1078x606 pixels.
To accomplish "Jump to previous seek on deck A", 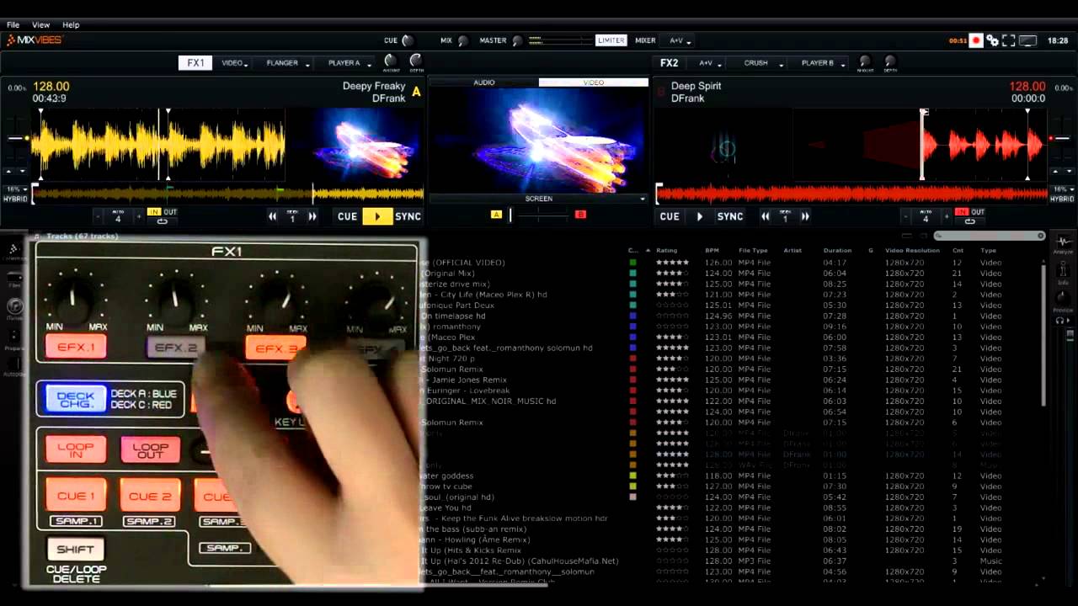I will point(273,216).
